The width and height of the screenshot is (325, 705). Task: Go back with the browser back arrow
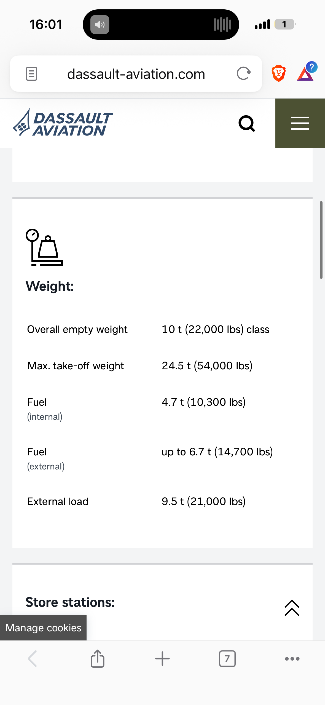pos(33,659)
